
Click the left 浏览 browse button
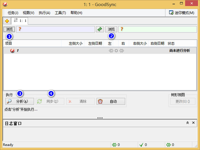coord(9,29)
